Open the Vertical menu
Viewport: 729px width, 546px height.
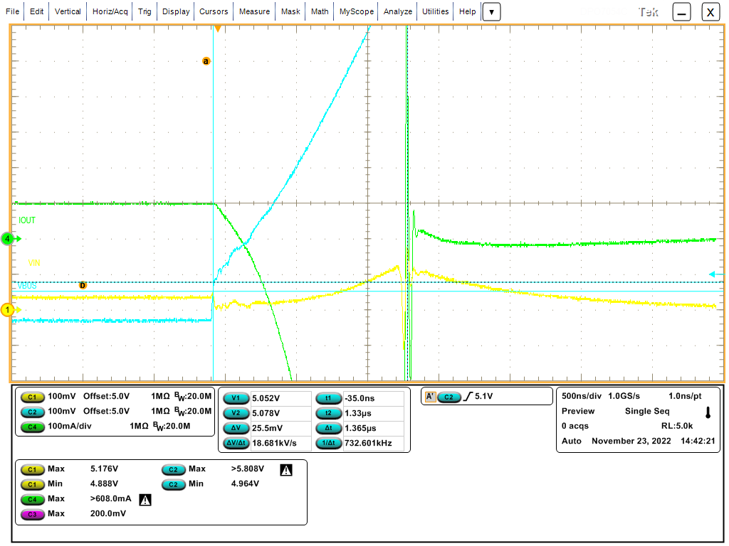[x=68, y=12]
